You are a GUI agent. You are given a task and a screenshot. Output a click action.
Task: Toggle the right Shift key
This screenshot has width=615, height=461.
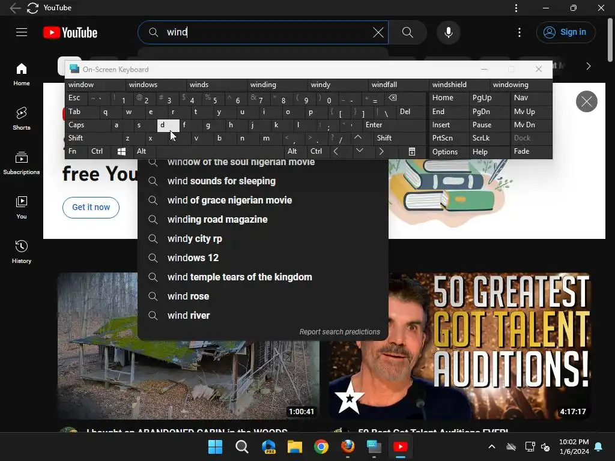point(399,138)
